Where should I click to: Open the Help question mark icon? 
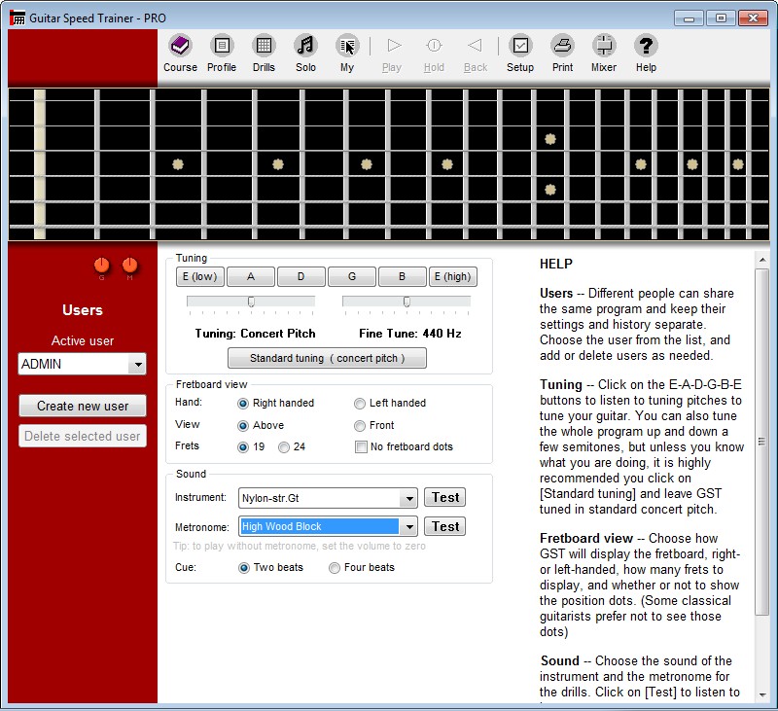click(x=646, y=46)
